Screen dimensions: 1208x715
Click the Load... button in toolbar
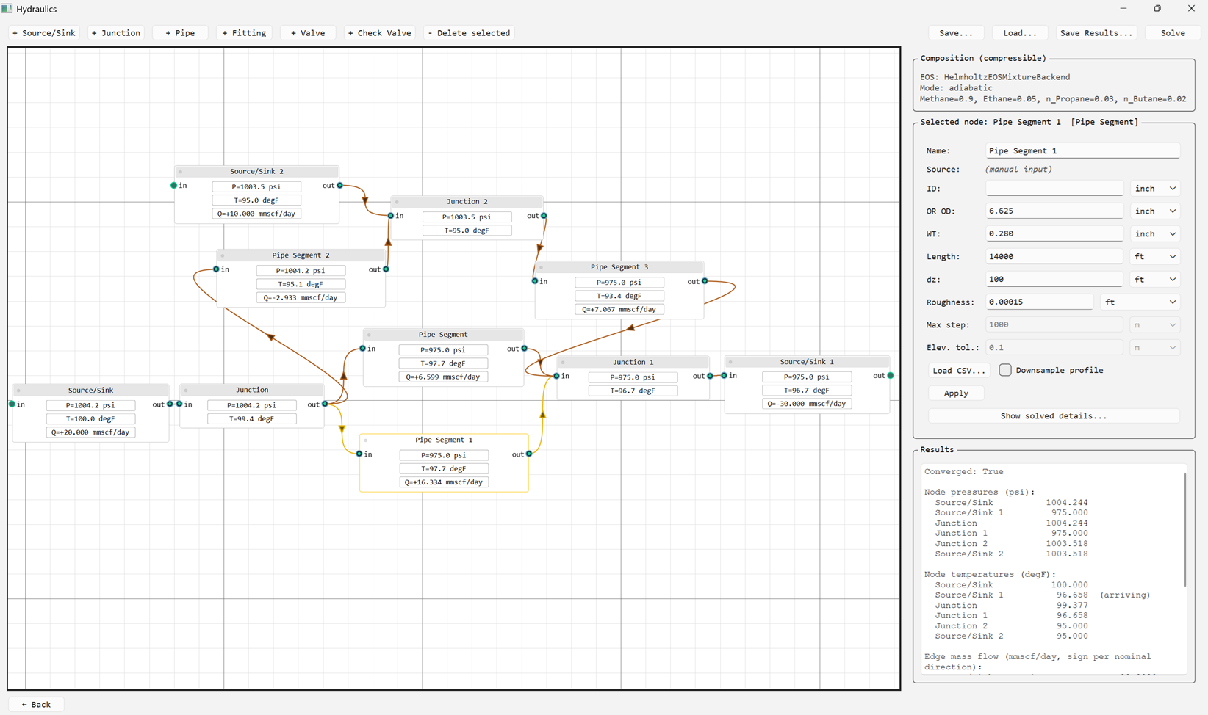(1020, 33)
